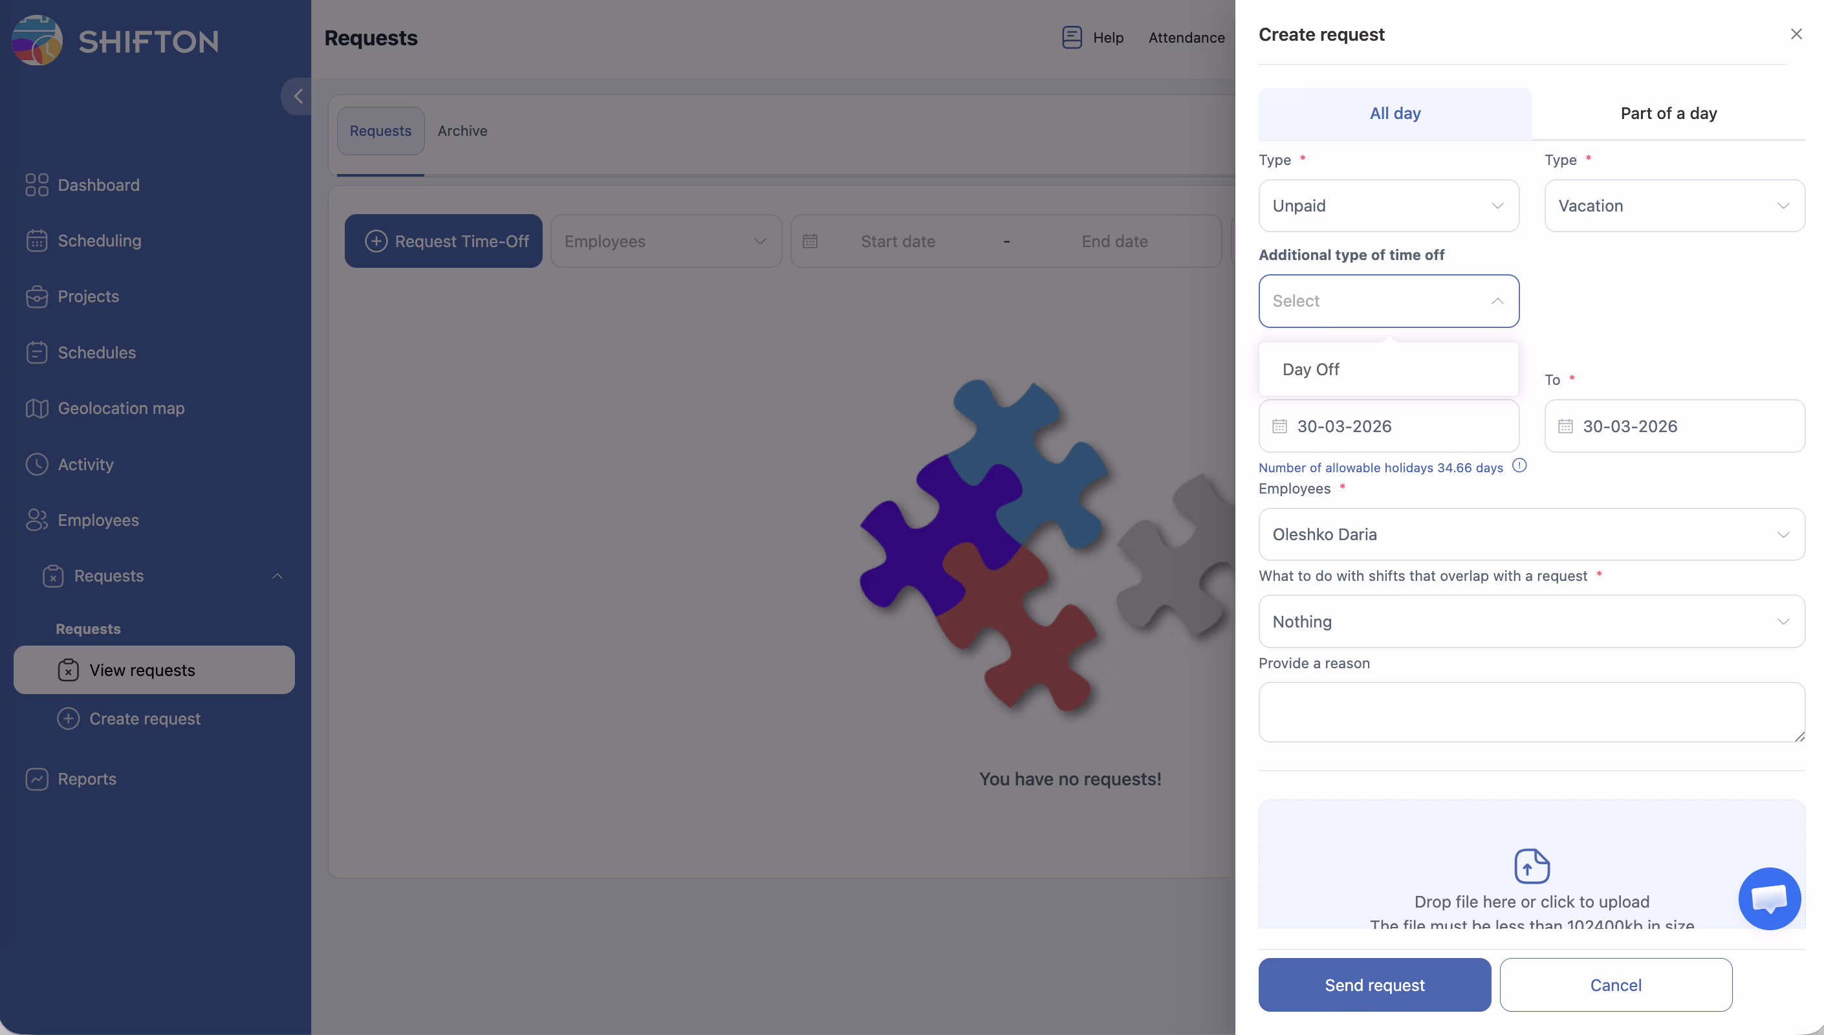Click the Activity clock icon
Screen dimensions: 1824x1035
(36, 464)
